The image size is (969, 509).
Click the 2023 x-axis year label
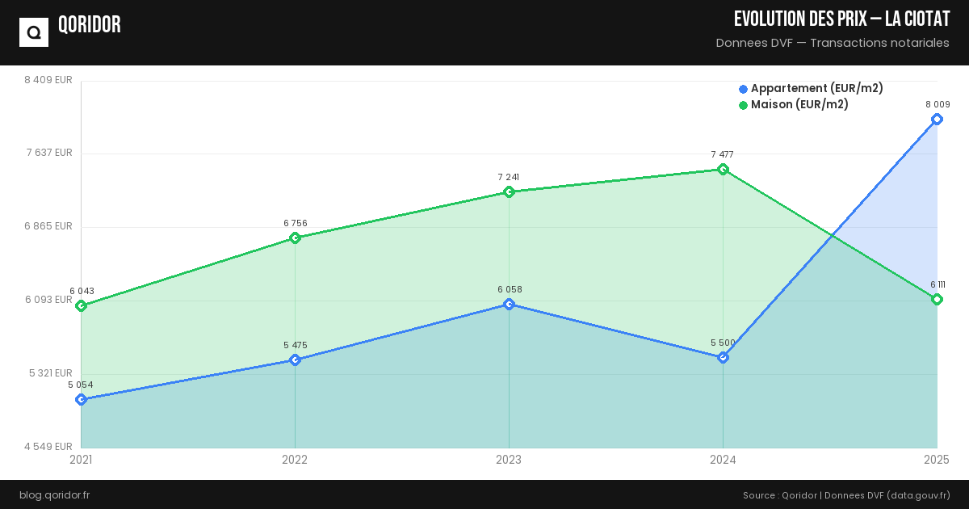(509, 460)
